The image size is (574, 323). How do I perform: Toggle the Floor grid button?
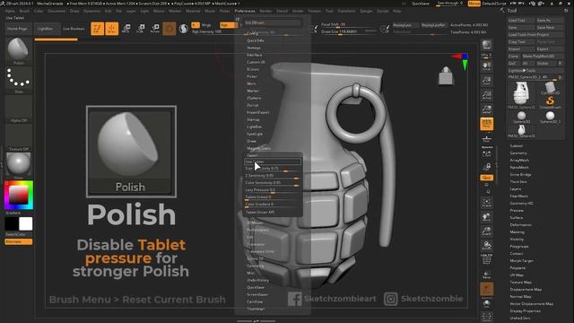point(486,138)
